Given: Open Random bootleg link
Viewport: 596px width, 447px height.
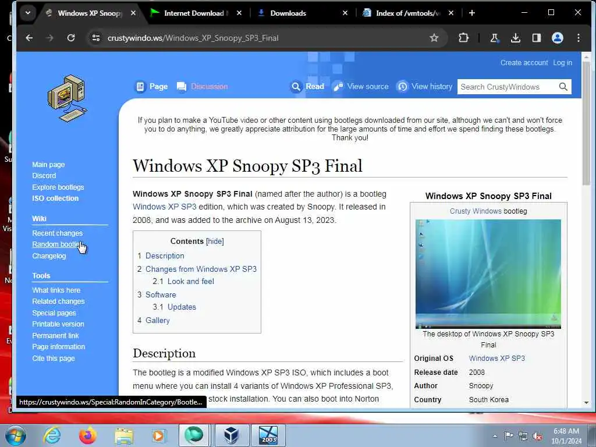Looking at the screenshot, I should click(x=56, y=244).
